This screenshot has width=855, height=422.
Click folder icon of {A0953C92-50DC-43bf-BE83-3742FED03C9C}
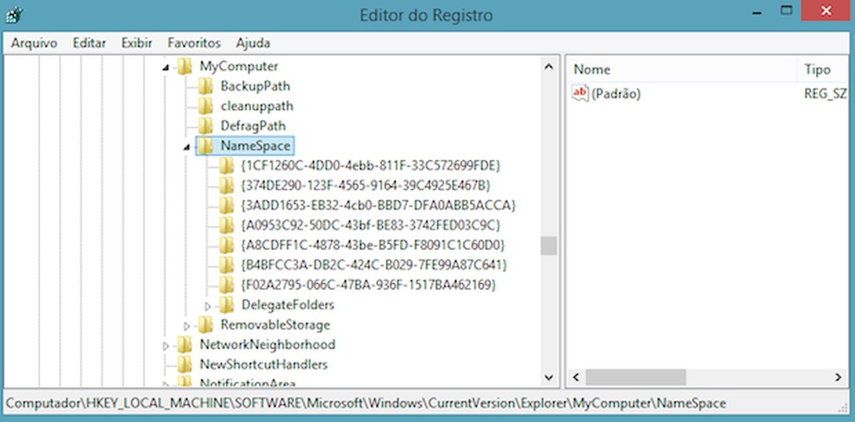[226, 225]
